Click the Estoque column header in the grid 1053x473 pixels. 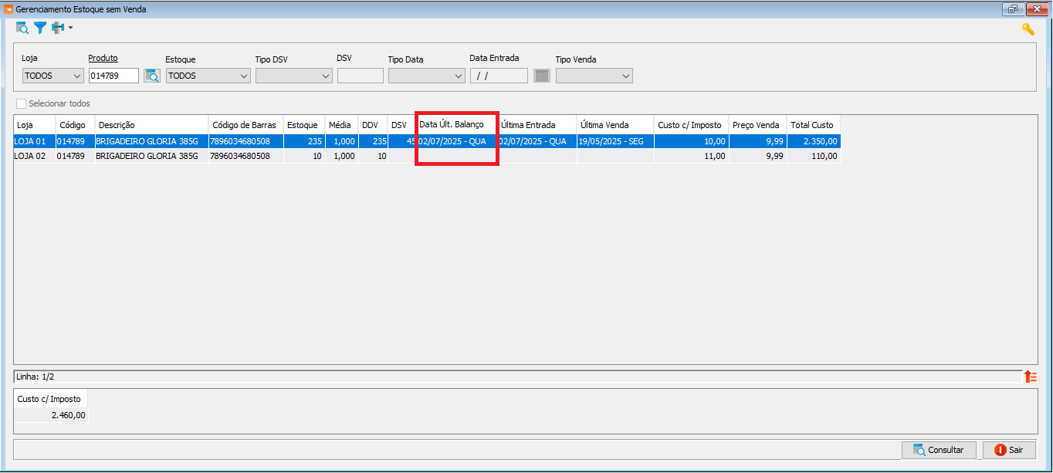(302, 125)
